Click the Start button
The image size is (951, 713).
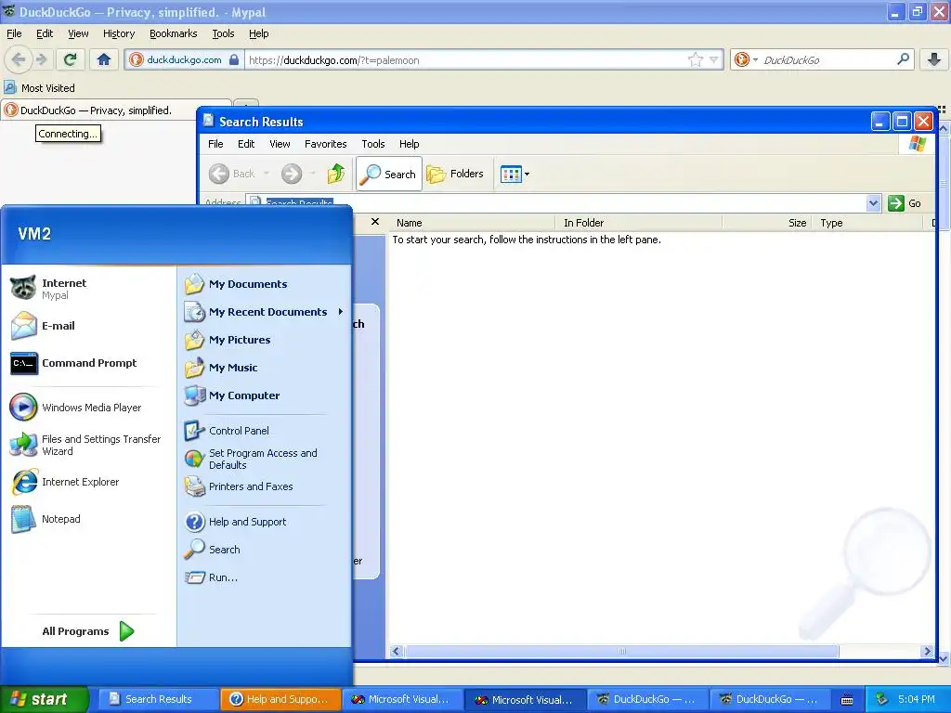click(x=44, y=699)
